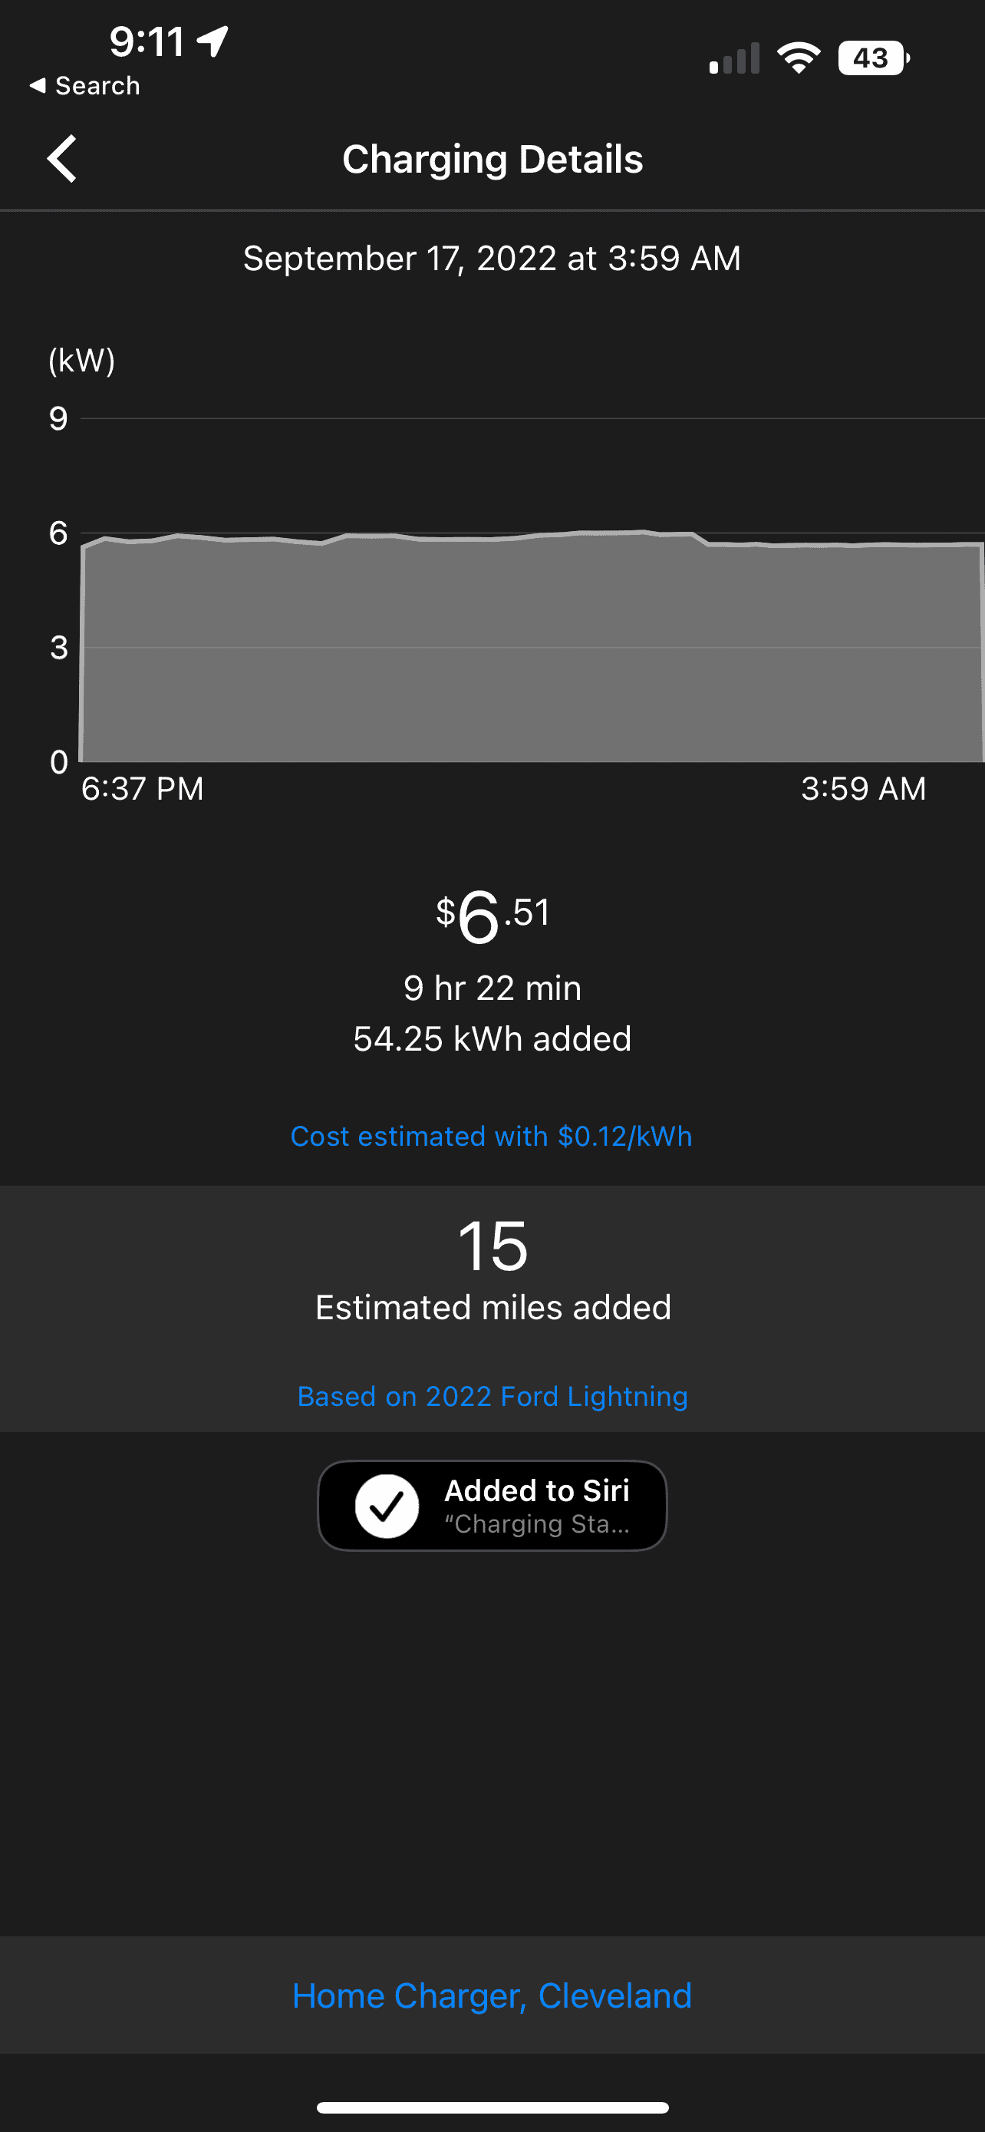
Task: Tap the home indicator bar
Action: [492, 2107]
